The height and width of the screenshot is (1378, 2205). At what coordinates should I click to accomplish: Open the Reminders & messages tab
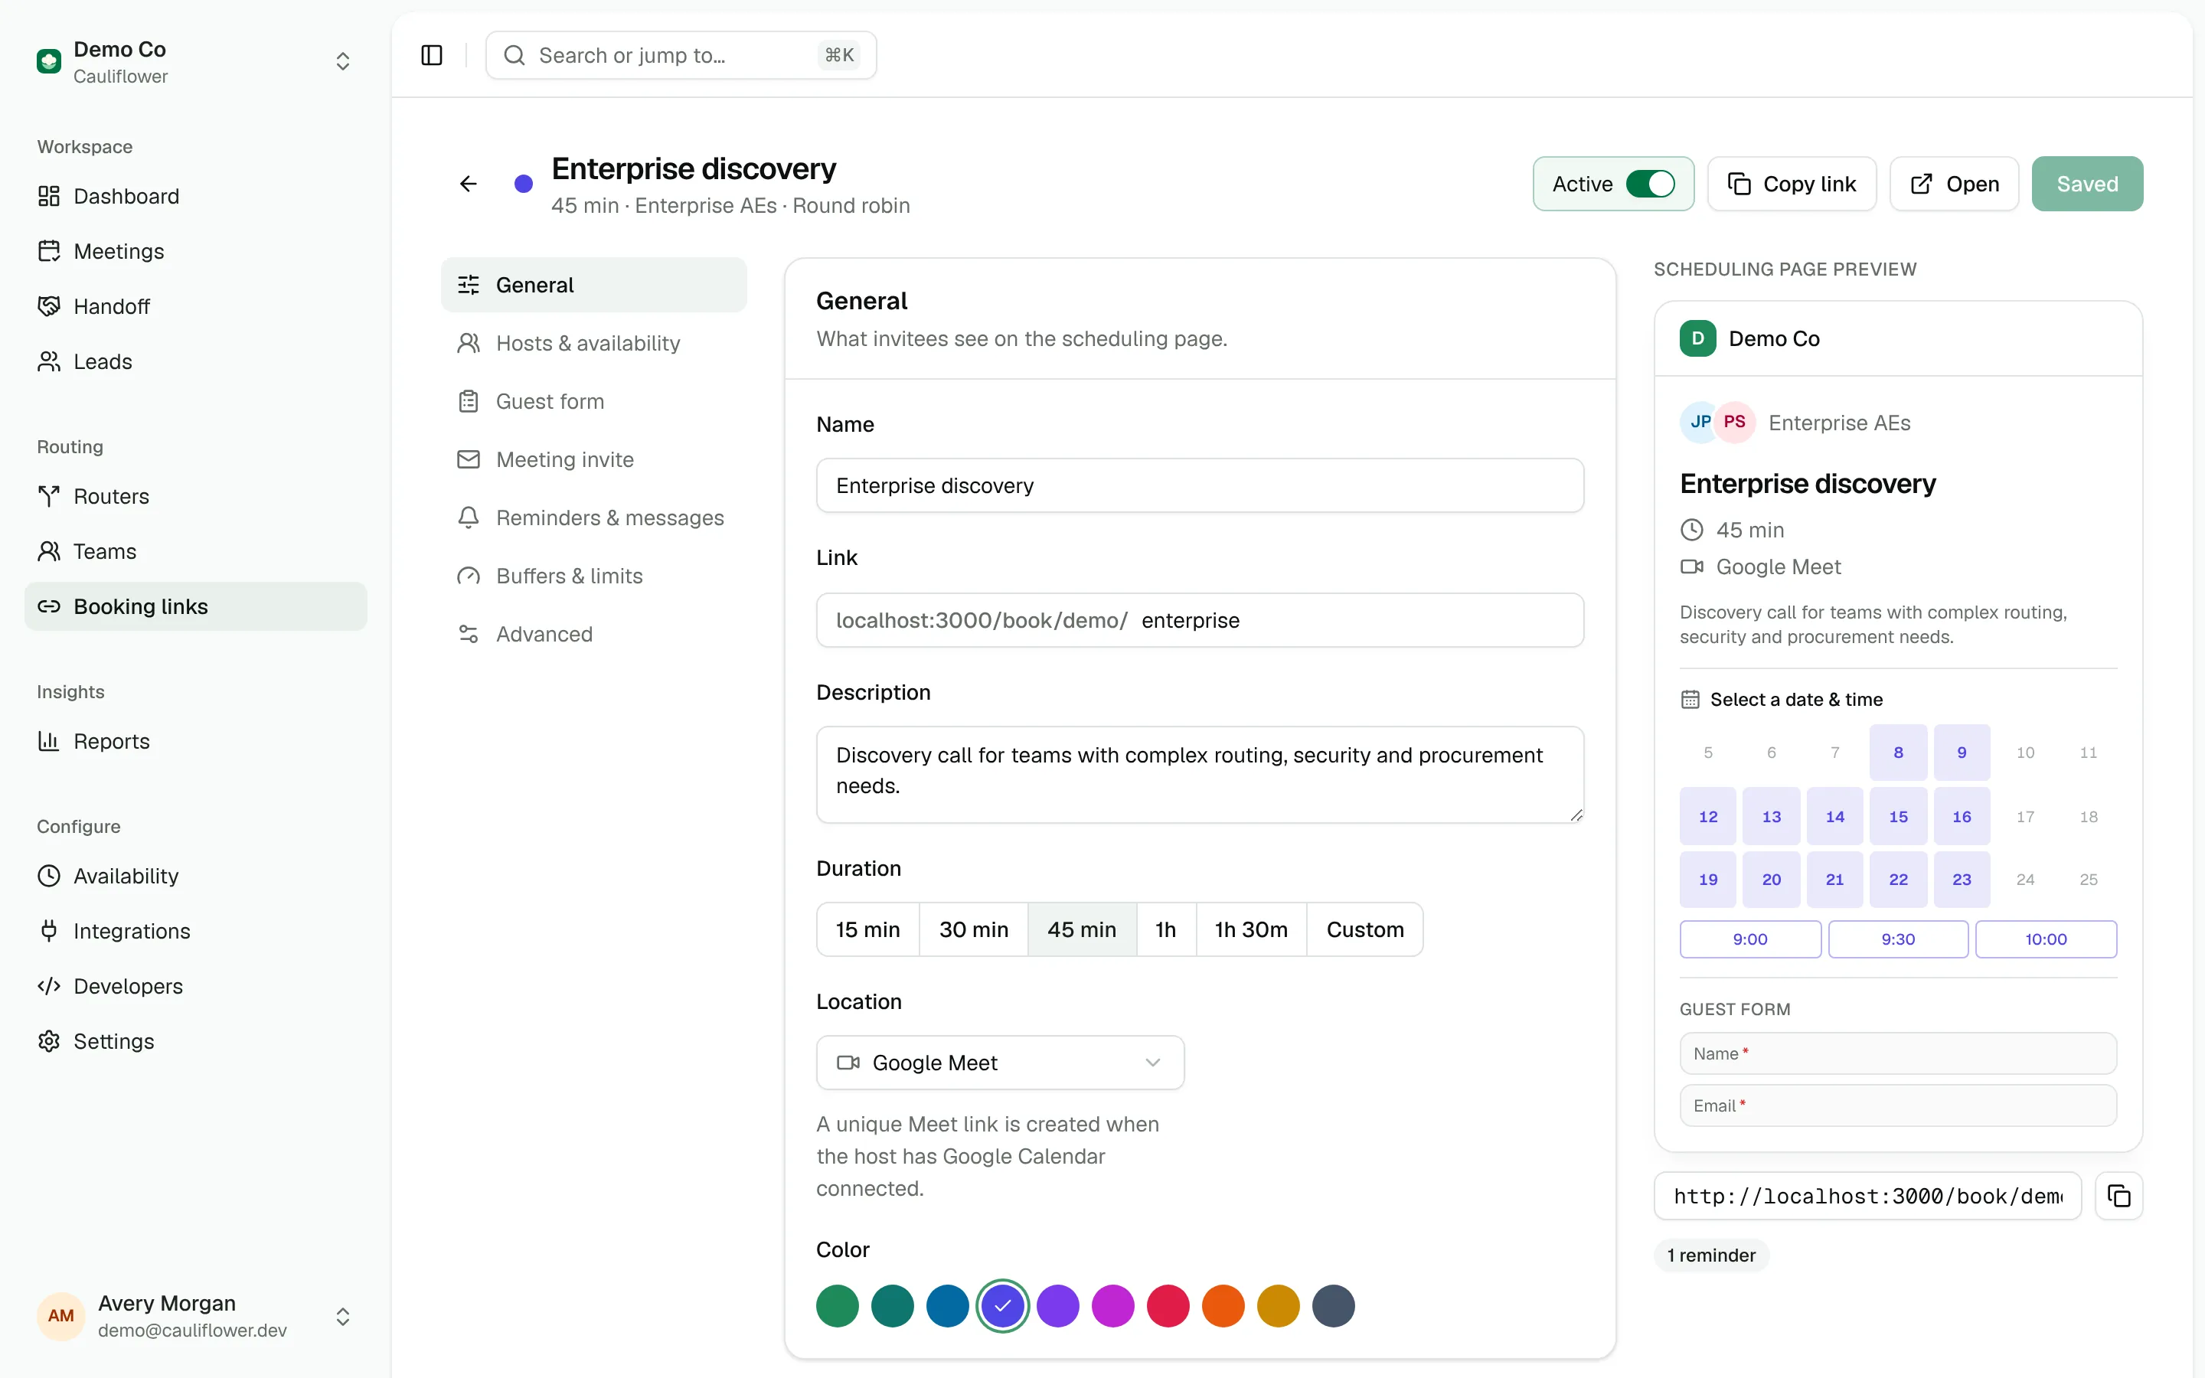[x=593, y=518]
